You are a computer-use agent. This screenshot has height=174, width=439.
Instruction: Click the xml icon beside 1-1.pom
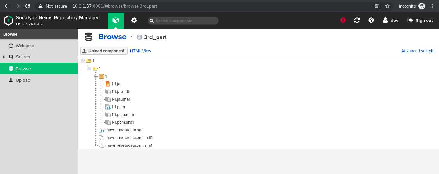(x=108, y=107)
